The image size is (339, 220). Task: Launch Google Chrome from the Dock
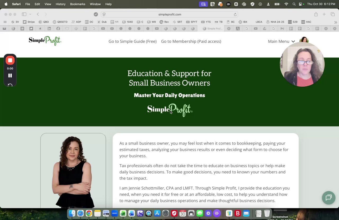point(89,213)
